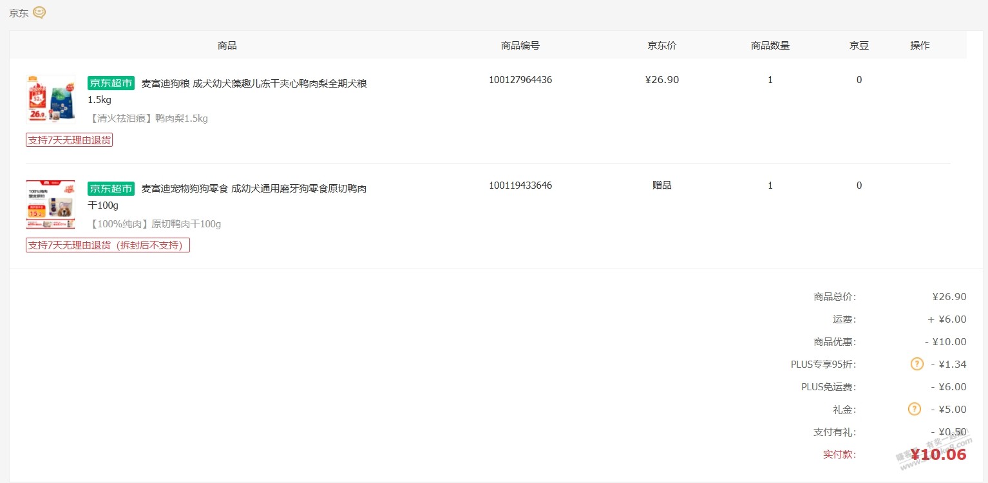This screenshot has height=483, width=988.
Task: Click the 商品 column header
Action: tap(227, 45)
